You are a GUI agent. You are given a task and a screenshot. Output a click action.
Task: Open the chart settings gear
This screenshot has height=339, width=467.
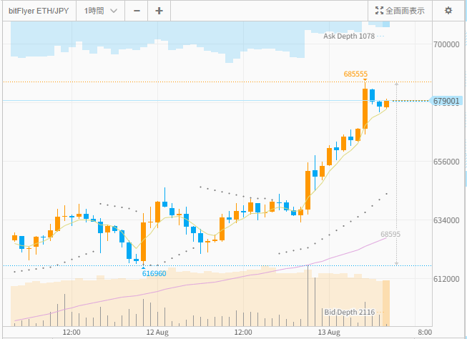(x=448, y=11)
